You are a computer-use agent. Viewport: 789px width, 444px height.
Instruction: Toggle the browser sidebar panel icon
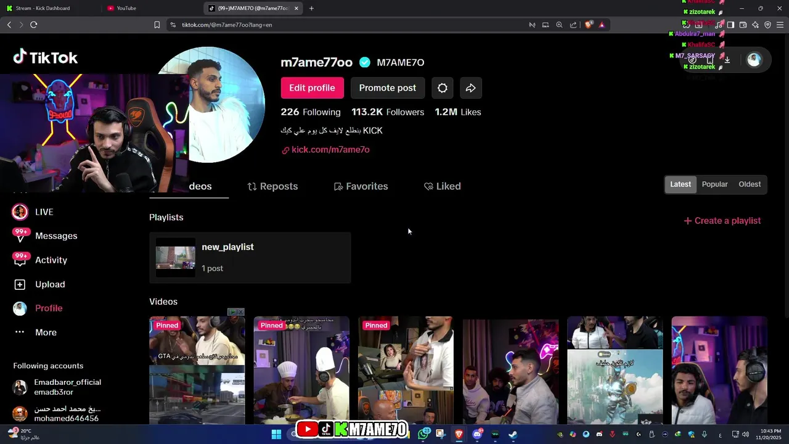coord(730,25)
